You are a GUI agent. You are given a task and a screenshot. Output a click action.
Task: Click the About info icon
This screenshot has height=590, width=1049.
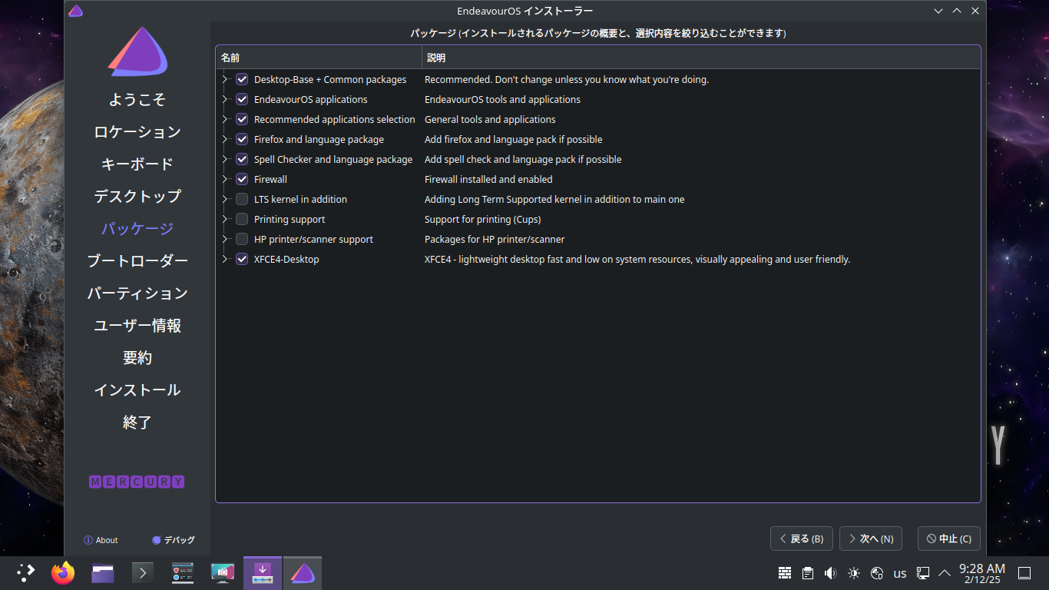[88, 540]
